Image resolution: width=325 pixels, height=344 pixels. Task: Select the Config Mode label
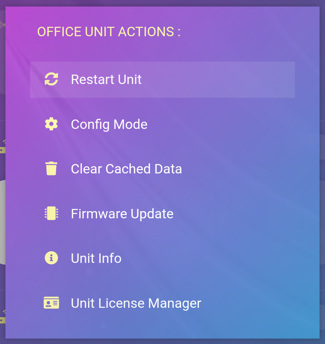[x=109, y=125]
